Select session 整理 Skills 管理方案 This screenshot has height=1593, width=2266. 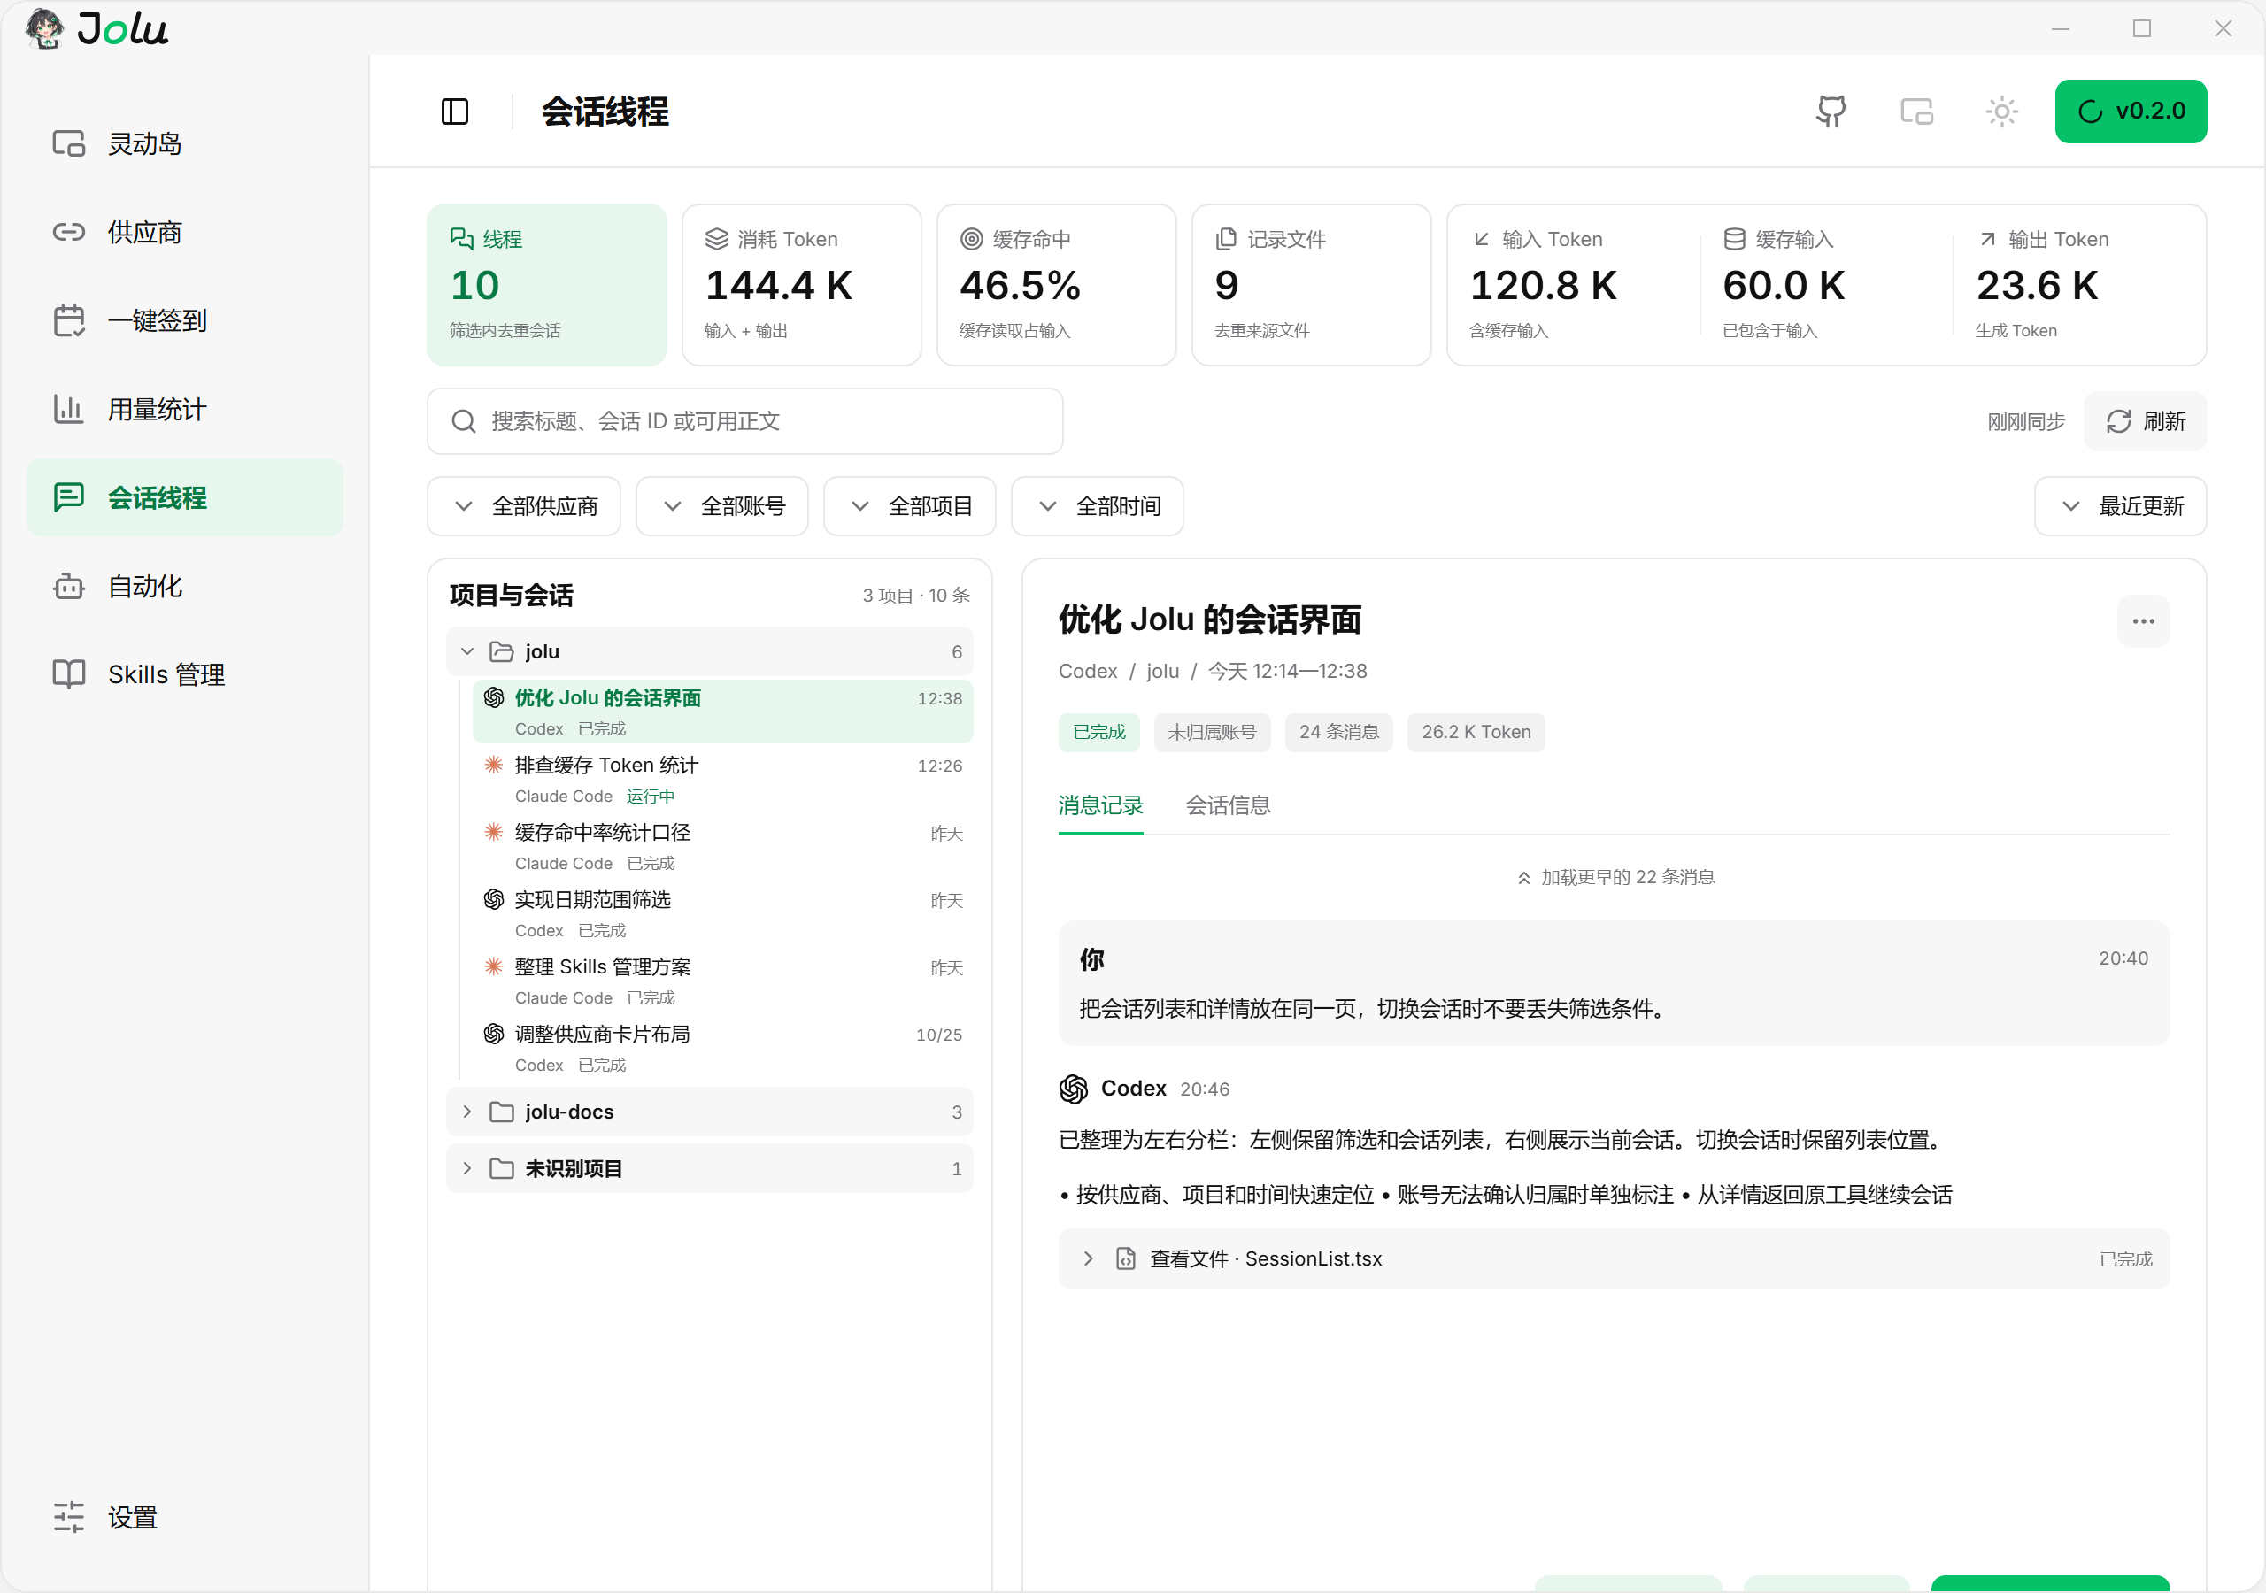[x=722, y=981]
